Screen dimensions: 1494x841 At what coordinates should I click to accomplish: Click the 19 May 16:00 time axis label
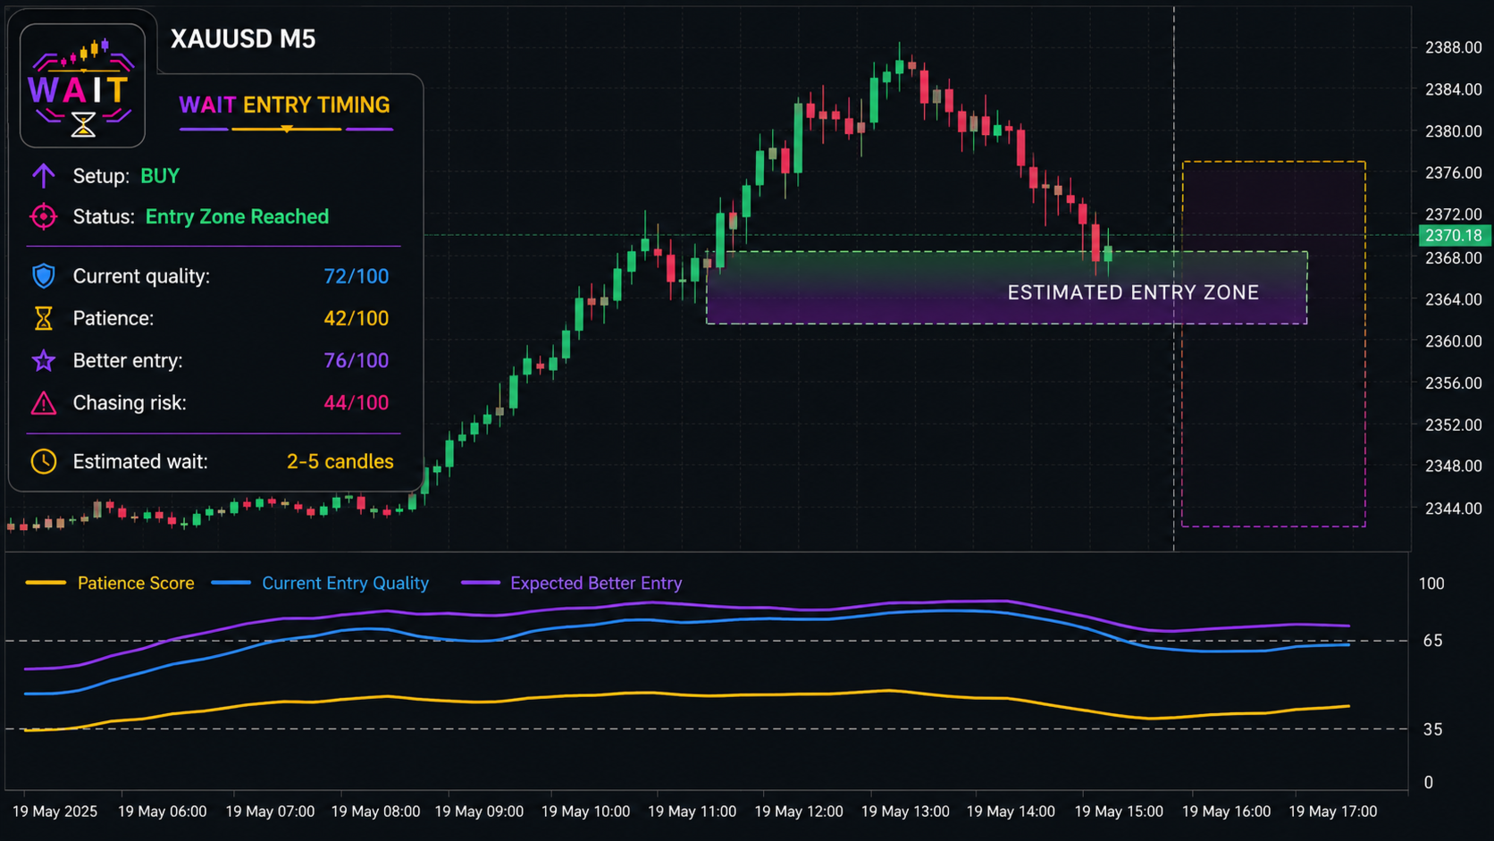(x=1226, y=812)
